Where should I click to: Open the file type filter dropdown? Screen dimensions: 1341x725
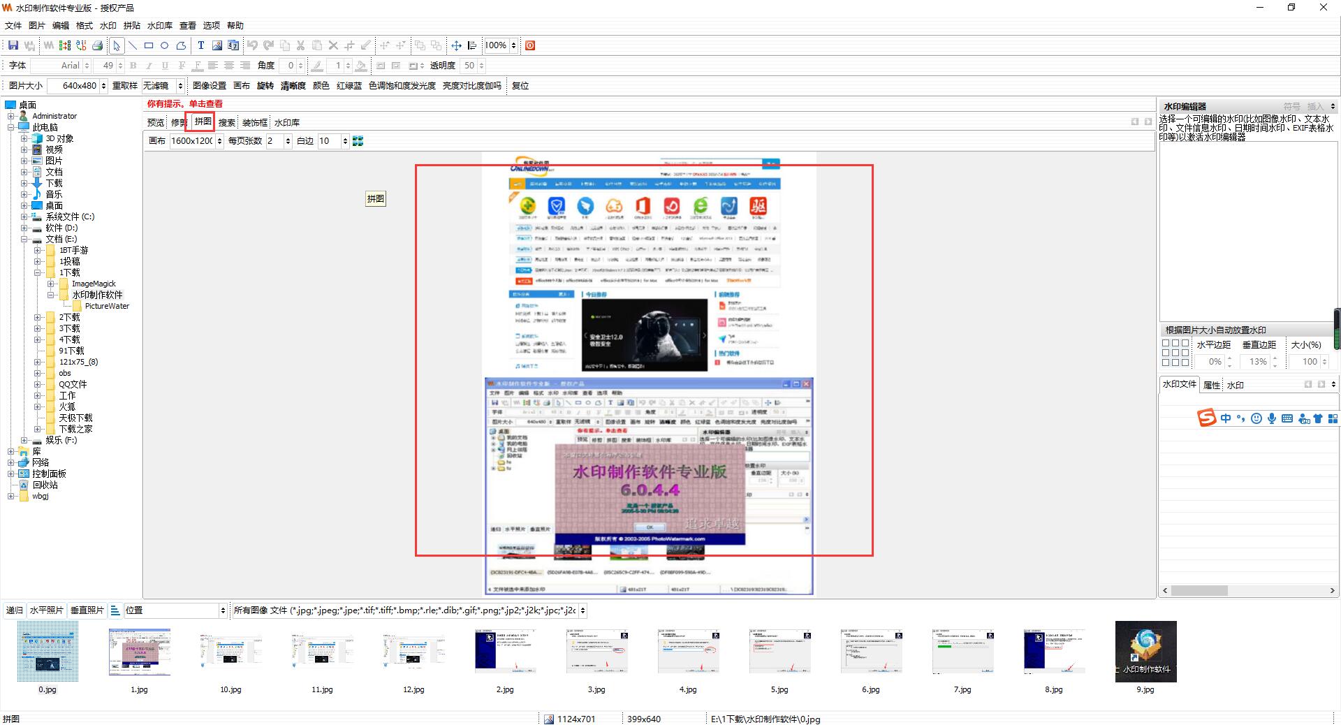[x=583, y=610]
